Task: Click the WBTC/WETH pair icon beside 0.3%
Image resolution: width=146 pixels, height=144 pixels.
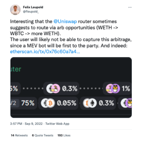Action: click(90, 103)
